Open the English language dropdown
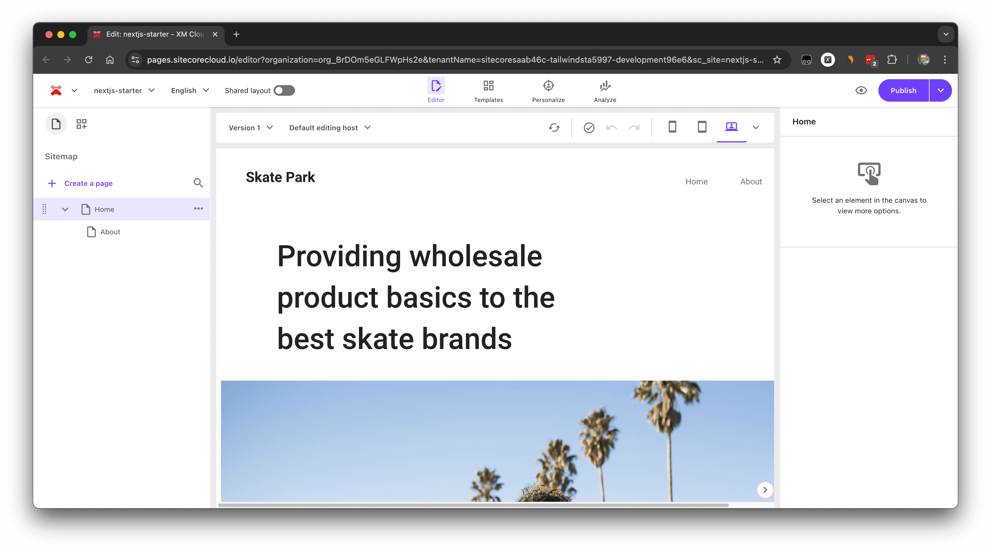991x552 pixels. tap(190, 90)
